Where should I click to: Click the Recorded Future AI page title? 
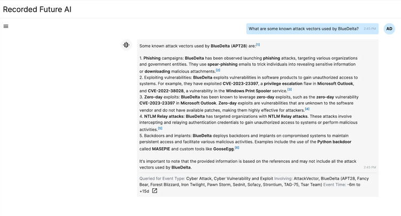[37, 9]
